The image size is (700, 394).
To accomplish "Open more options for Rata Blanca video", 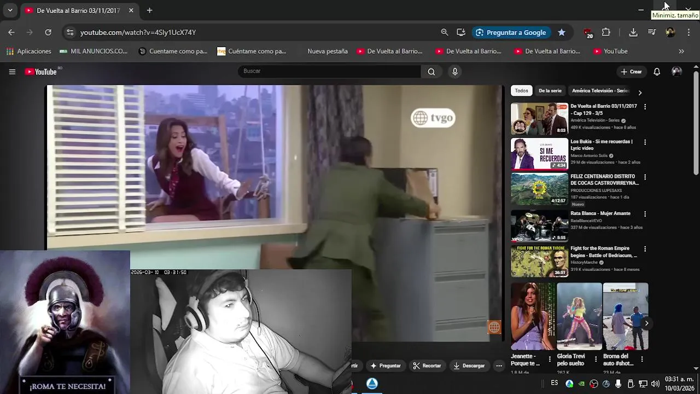I will point(645,214).
